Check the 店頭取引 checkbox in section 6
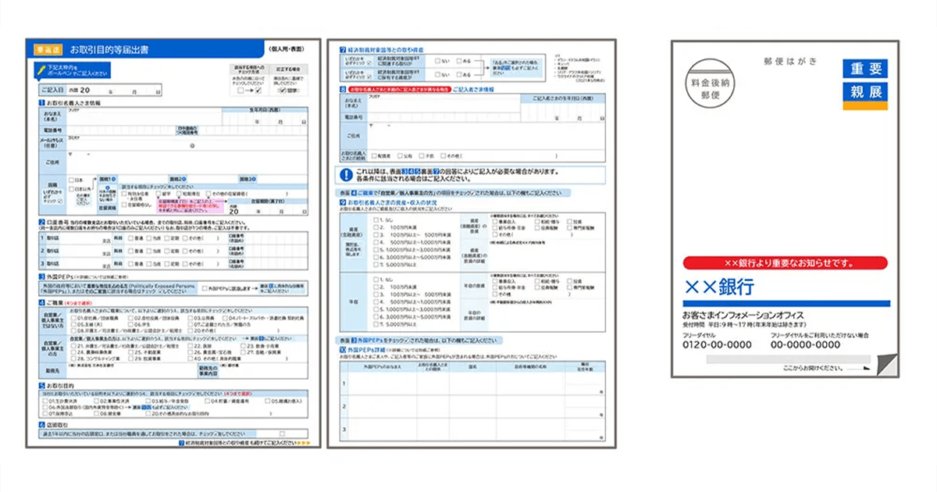 [282, 434]
